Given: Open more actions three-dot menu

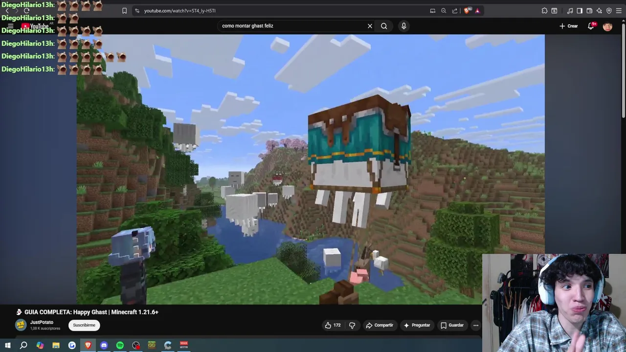Looking at the screenshot, I should coord(476,325).
